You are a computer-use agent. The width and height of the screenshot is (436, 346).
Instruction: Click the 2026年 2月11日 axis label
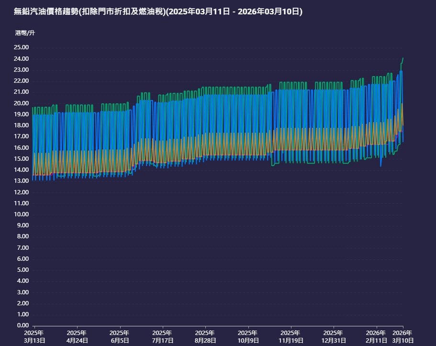(x=376, y=336)
